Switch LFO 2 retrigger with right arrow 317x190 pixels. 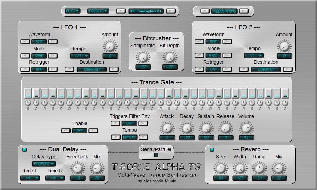tap(227, 69)
